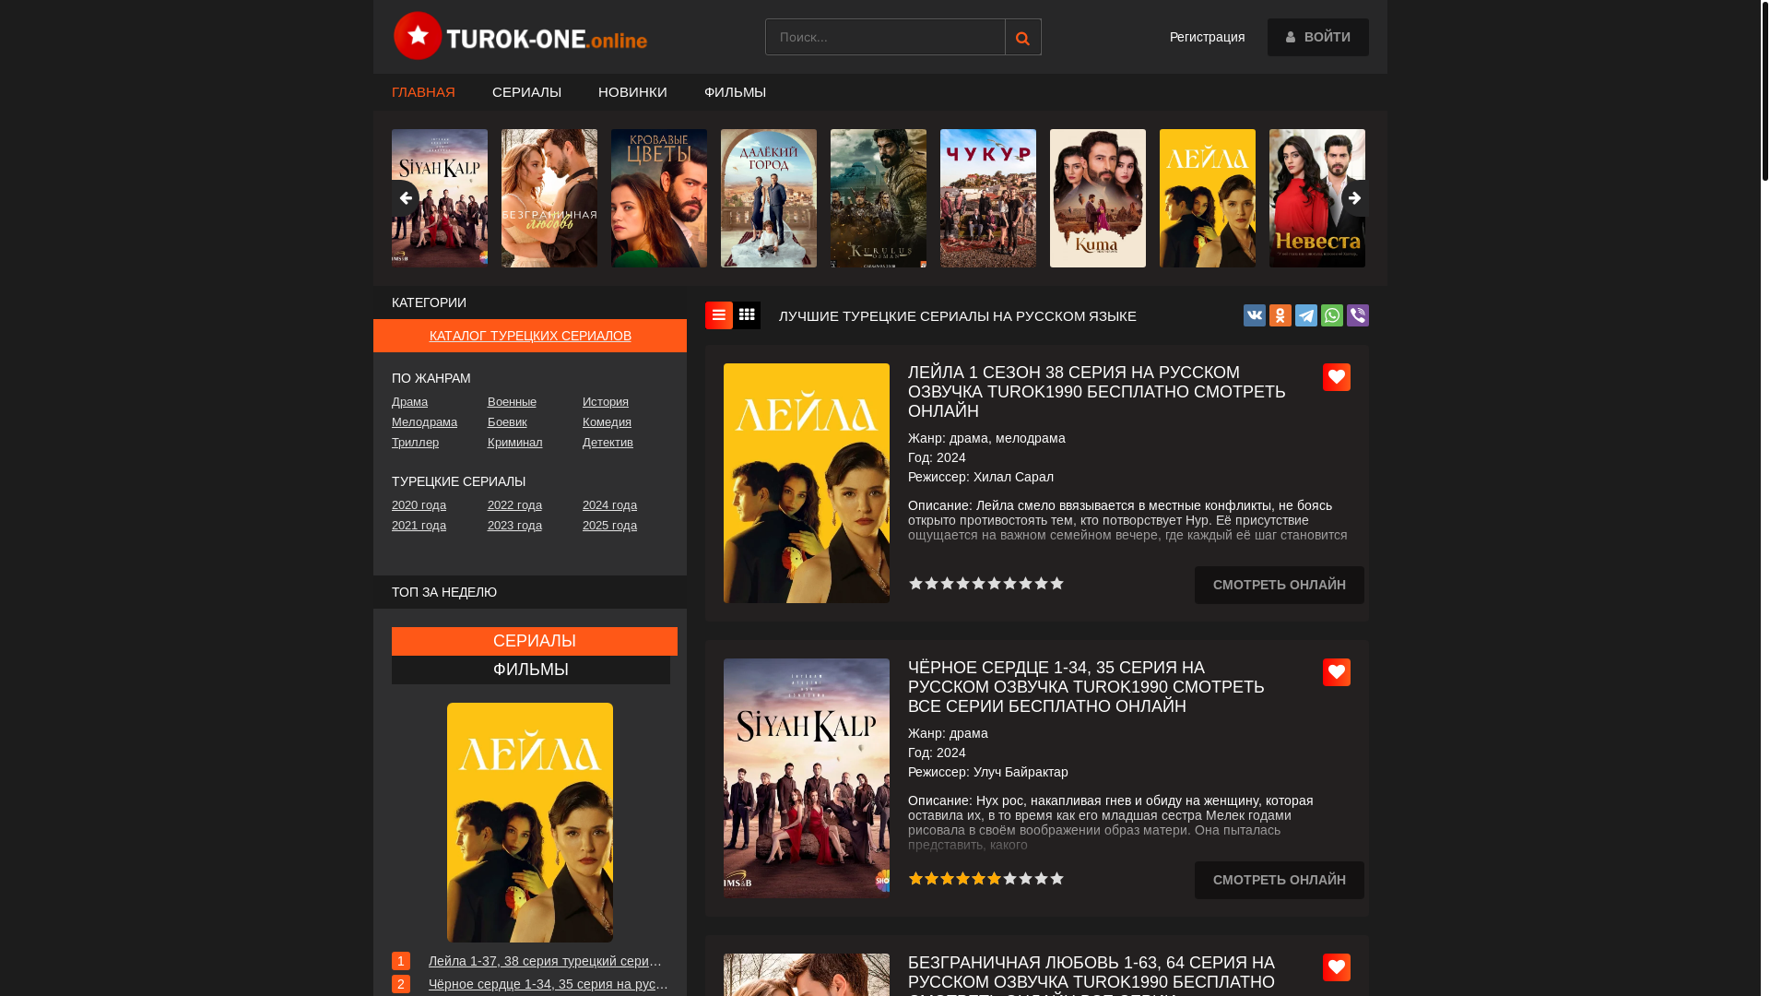Screen dimensions: 1770x996
Task: Share page via Telegram
Action: [x=1306, y=315]
